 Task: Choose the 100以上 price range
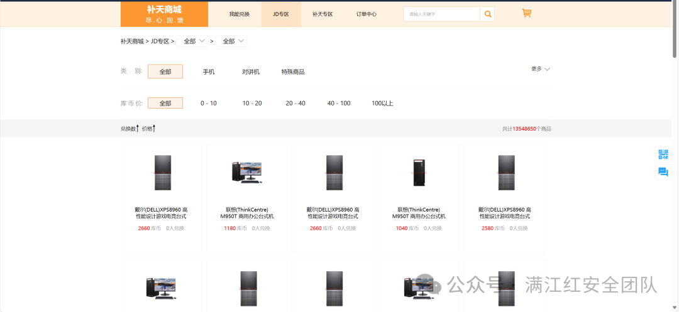(382, 104)
